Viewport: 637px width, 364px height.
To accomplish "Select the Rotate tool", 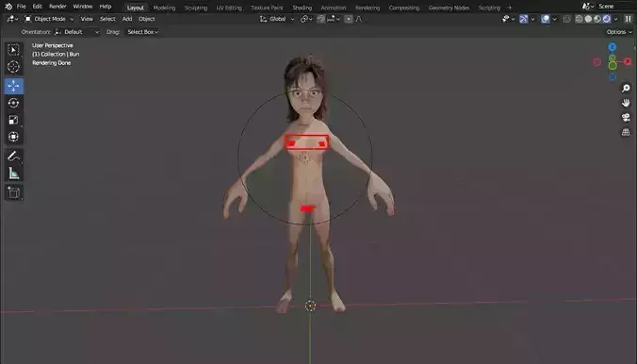I will 13,104.
